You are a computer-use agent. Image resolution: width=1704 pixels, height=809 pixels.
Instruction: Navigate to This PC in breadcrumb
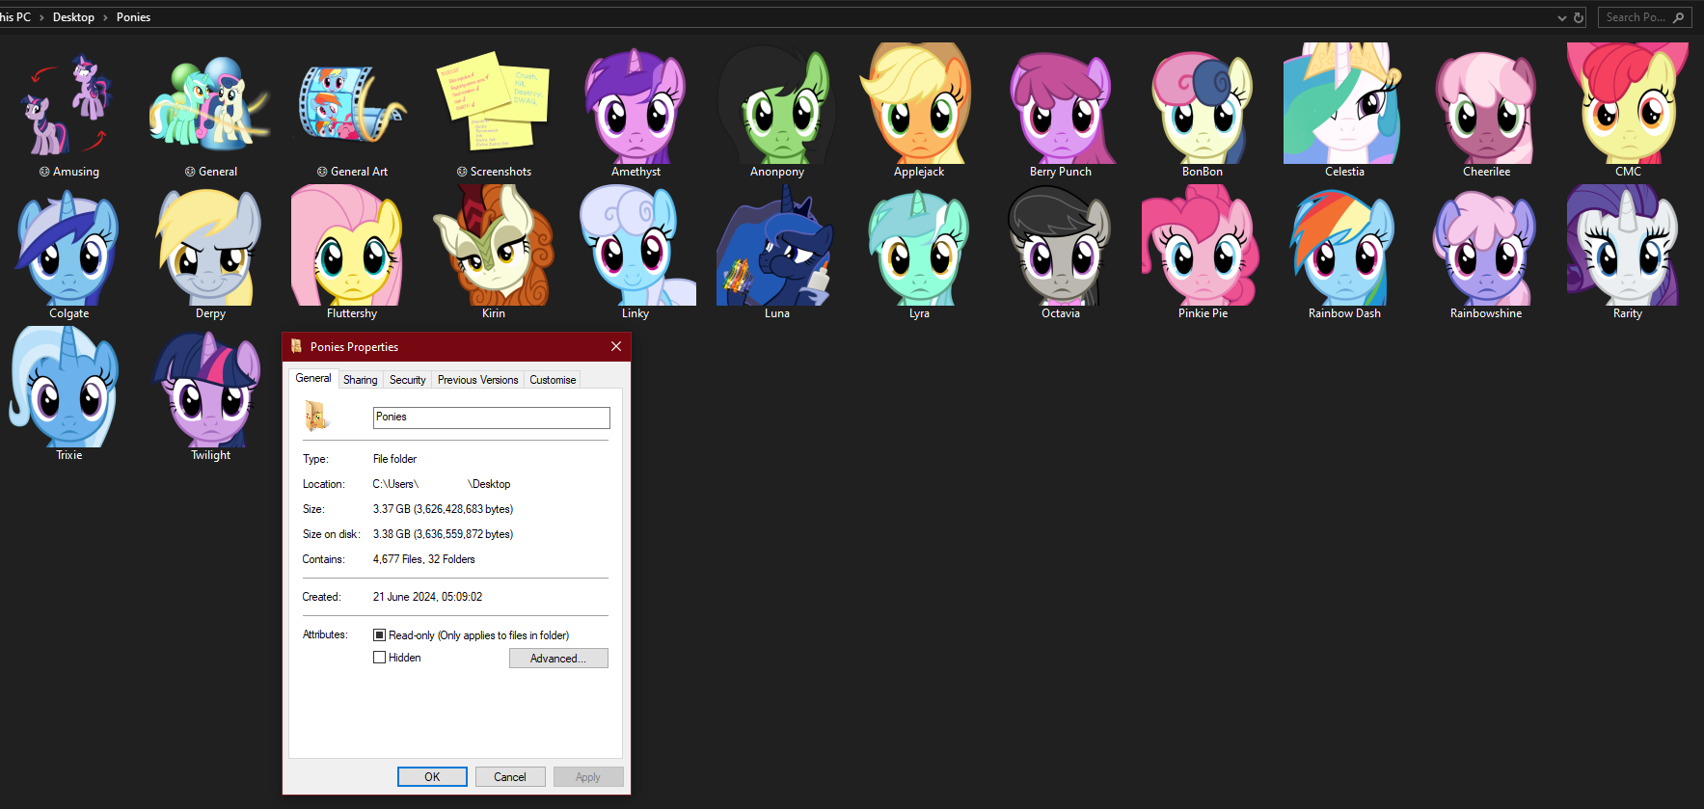click(14, 17)
